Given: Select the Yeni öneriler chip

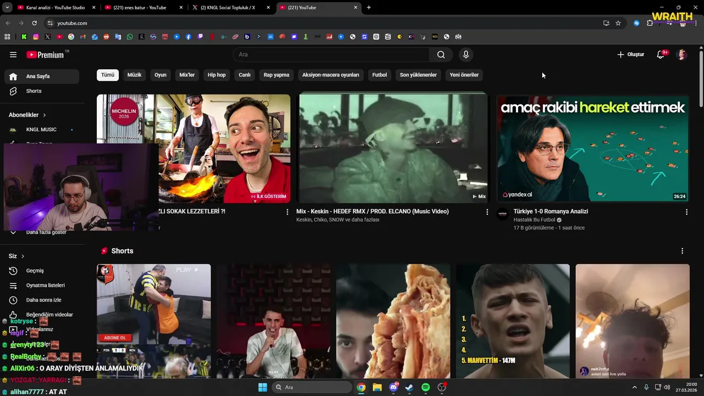Looking at the screenshot, I should pyautogui.click(x=464, y=75).
